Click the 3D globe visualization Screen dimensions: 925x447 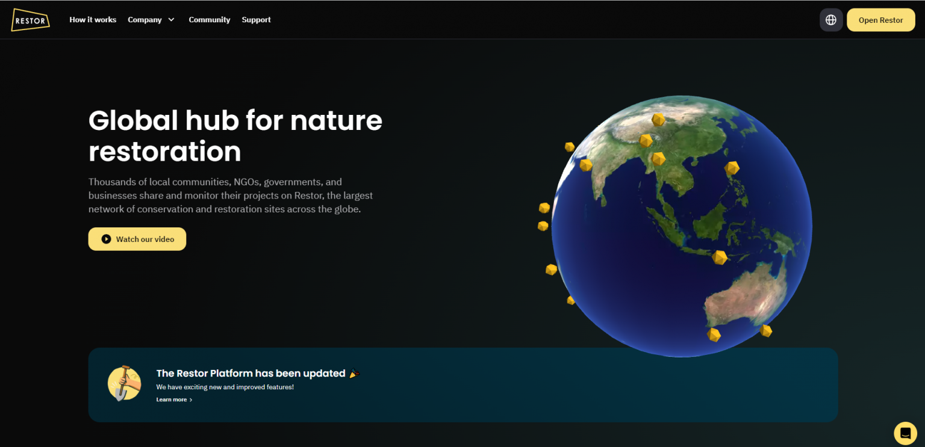pyautogui.click(x=682, y=226)
